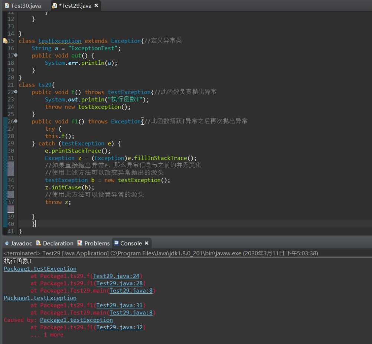Click the Caused by Package1.testException link
The width and height of the screenshot is (372, 344).
tap(76, 320)
